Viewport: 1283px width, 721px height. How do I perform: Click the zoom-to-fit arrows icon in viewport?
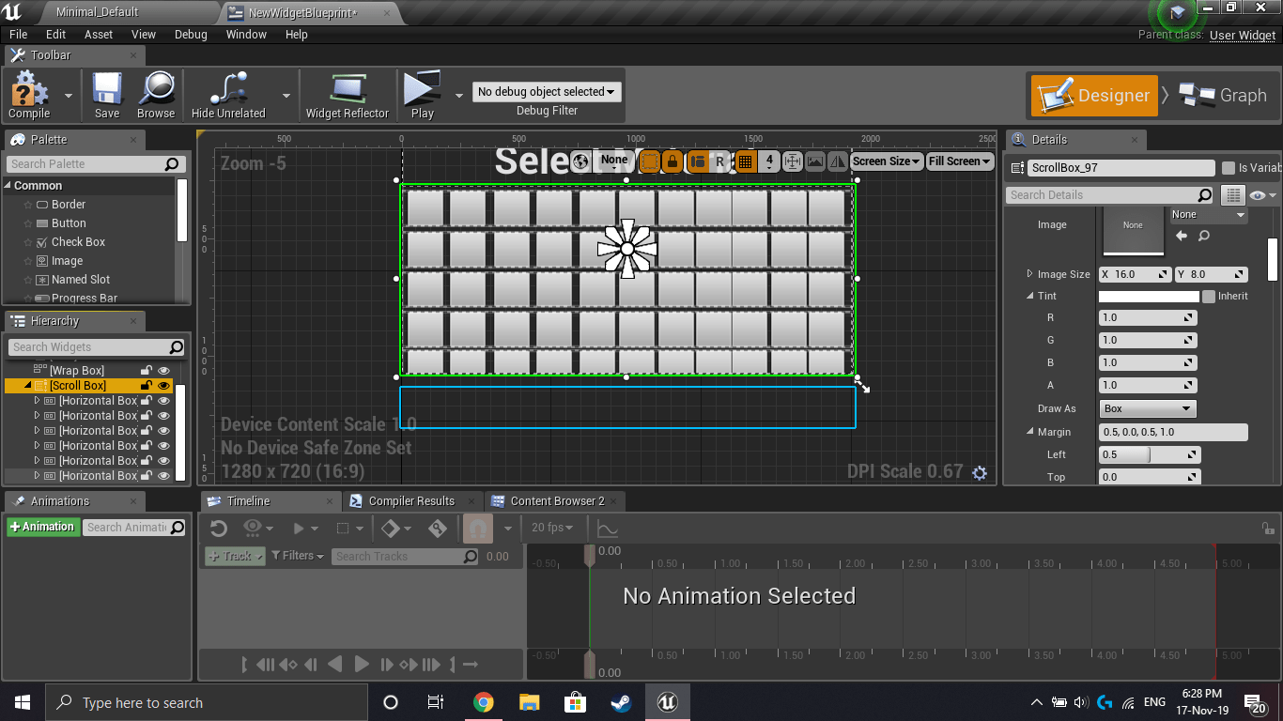tap(792, 161)
